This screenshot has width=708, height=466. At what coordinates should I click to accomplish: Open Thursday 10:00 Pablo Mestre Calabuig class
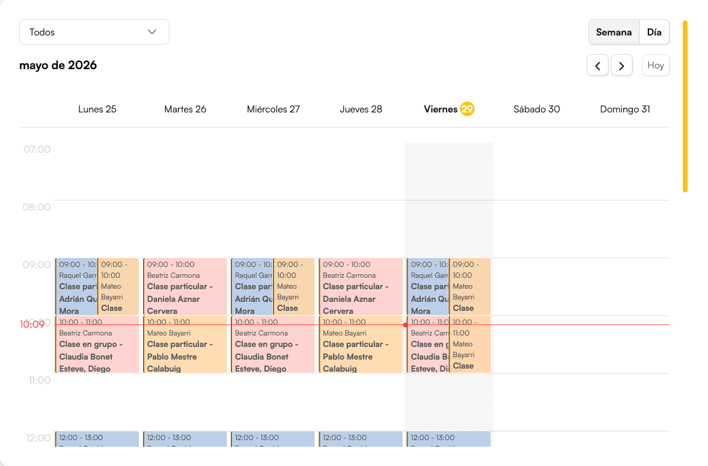pyautogui.click(x=361, y=345)
